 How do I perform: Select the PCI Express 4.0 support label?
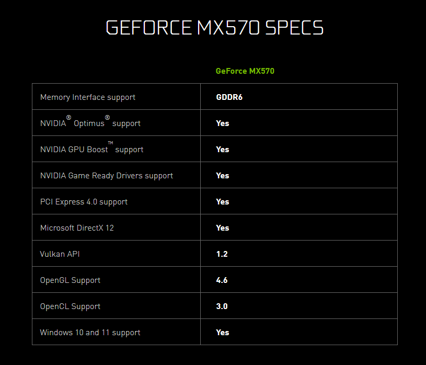coord(84,202)
